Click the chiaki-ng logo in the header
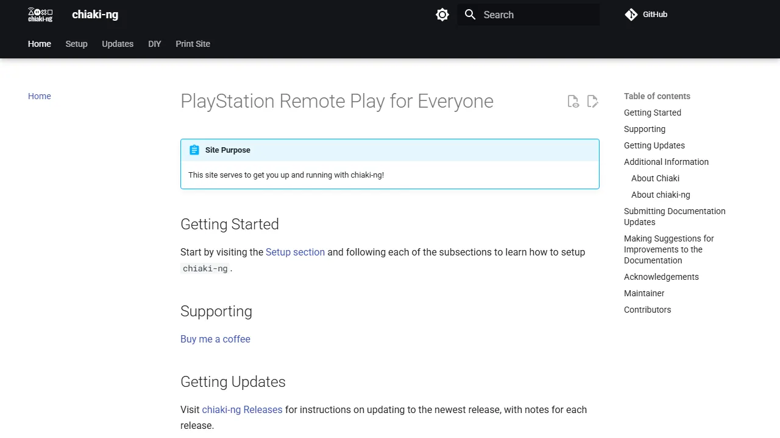 40,14
